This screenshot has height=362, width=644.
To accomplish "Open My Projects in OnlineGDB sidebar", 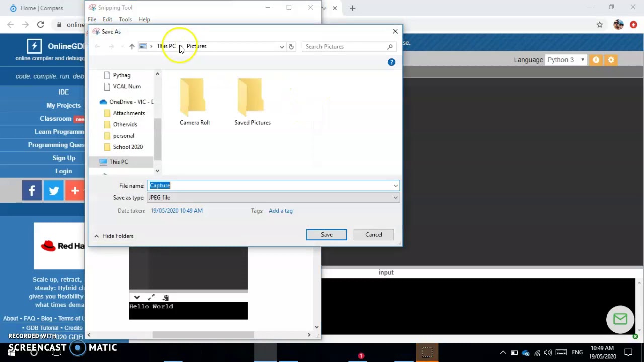I will tap(63, 105).
